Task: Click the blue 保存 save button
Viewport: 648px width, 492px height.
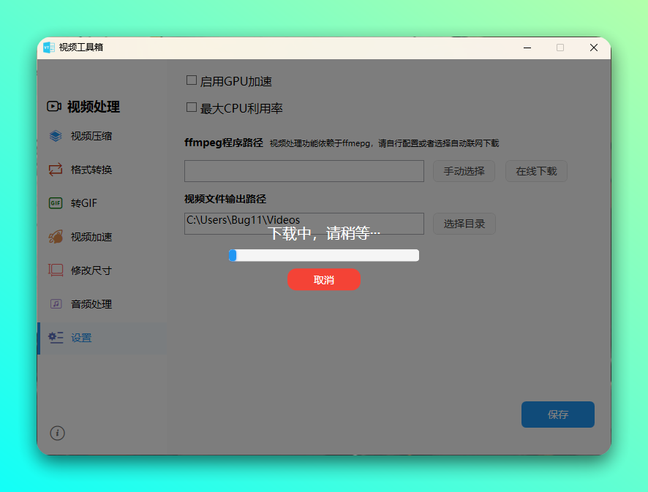Action: (x=558, y=415)
